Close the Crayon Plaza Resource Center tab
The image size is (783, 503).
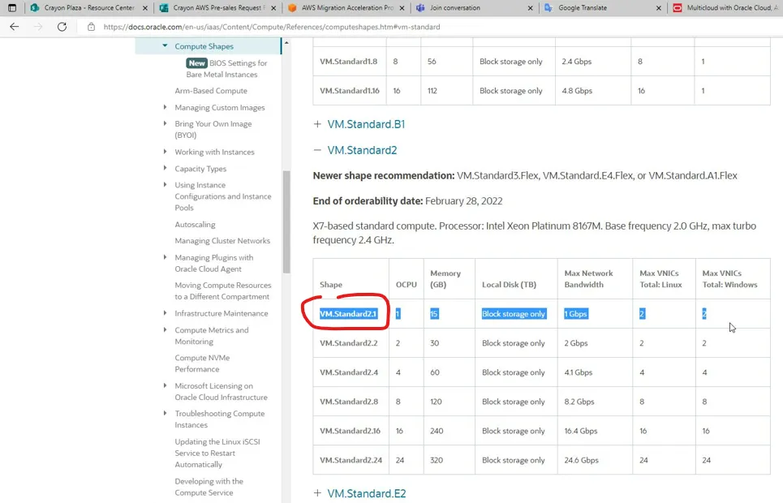pos(145,8)
